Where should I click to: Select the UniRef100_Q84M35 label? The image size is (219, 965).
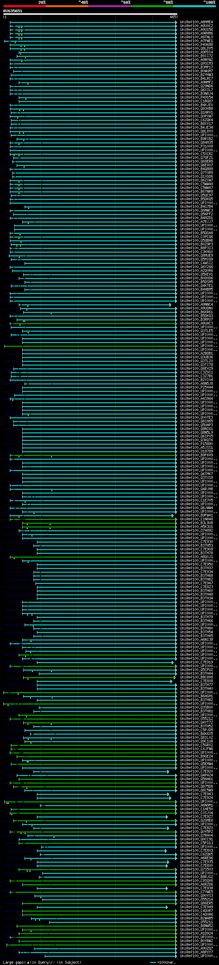pos(196,142)
